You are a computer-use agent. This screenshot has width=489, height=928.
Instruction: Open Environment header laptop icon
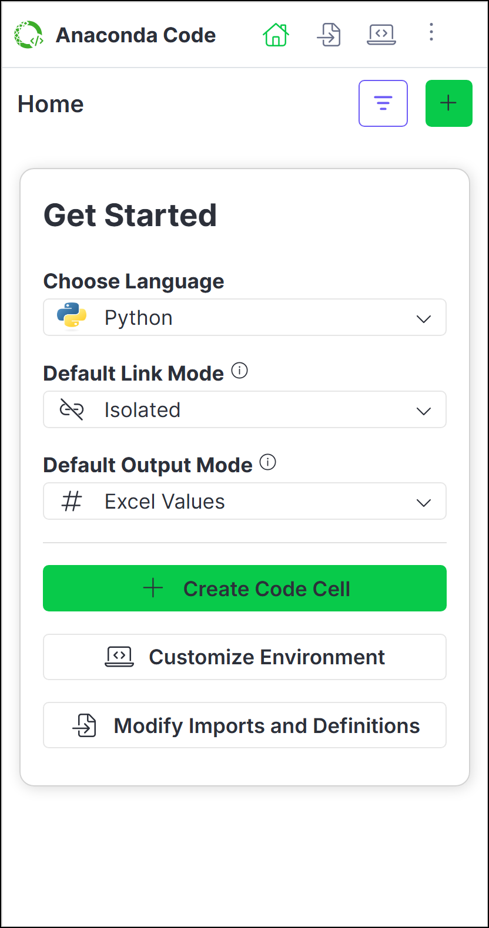[x=381, y=35]
